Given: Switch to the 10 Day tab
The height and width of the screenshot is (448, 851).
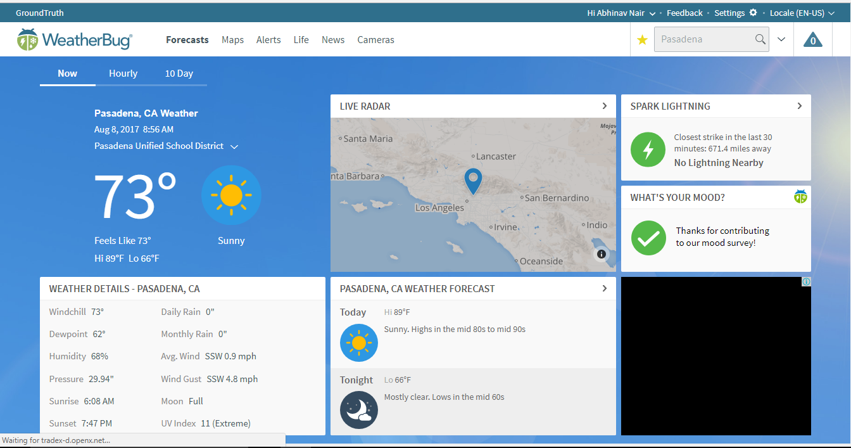Looking at the screenshot, I should click(179, 74).
